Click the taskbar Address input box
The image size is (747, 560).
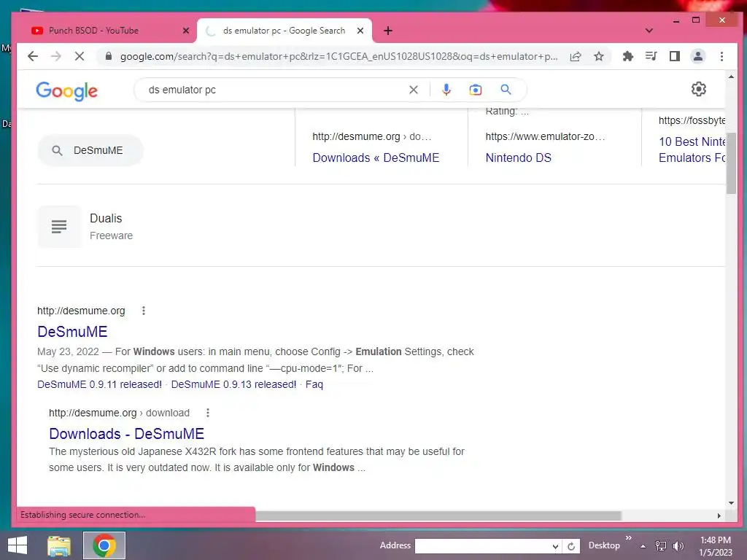482,546
